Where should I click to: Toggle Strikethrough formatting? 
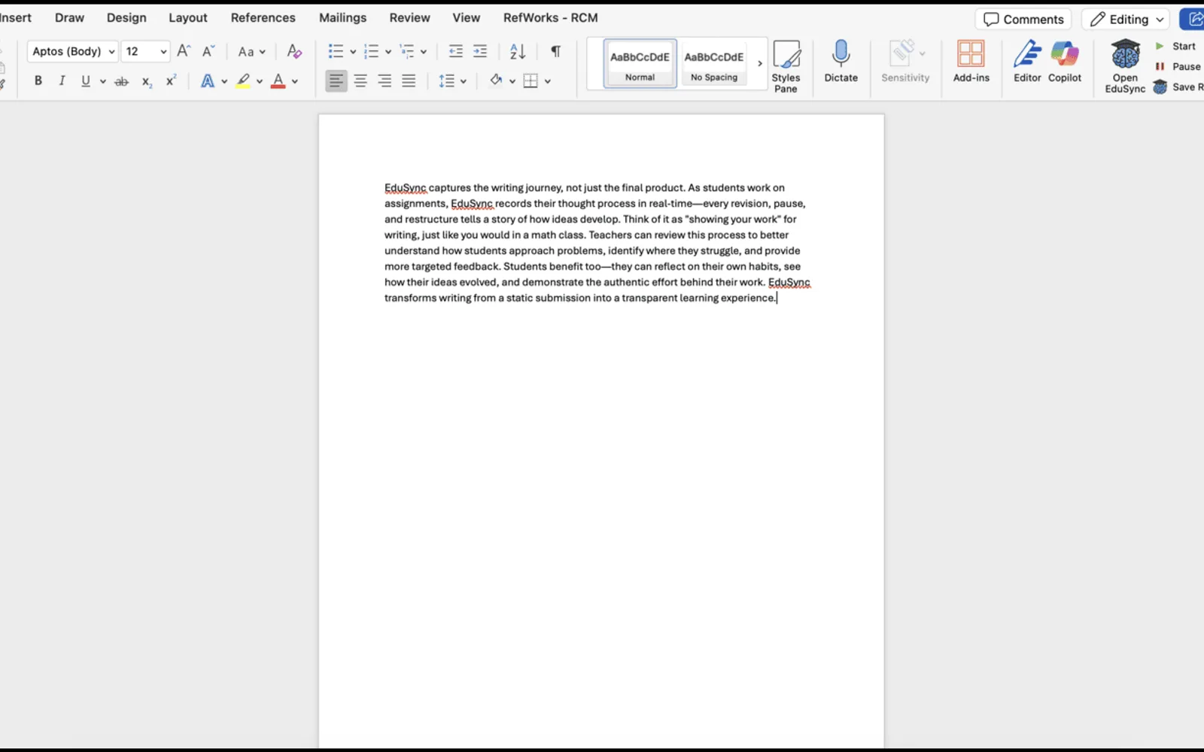pos(121,81)
